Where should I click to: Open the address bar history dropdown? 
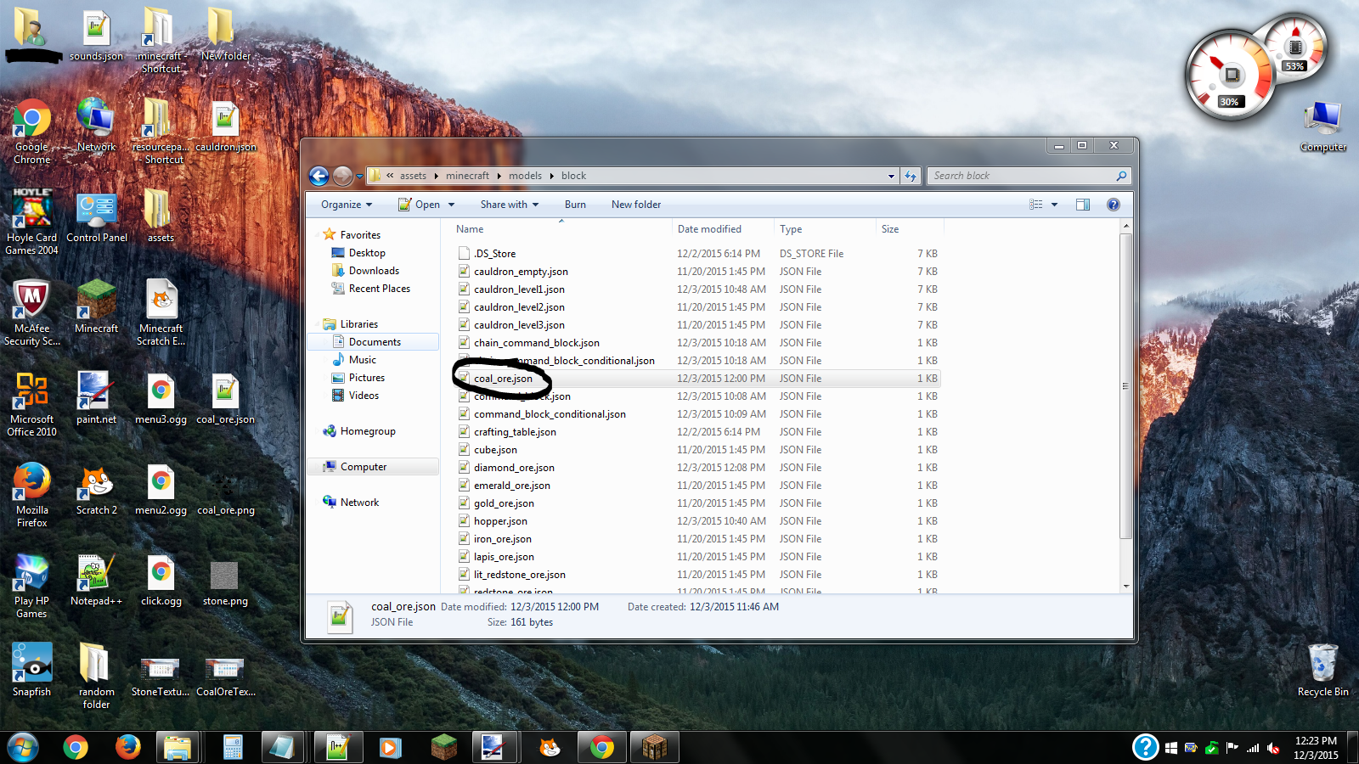click(891, 176)
